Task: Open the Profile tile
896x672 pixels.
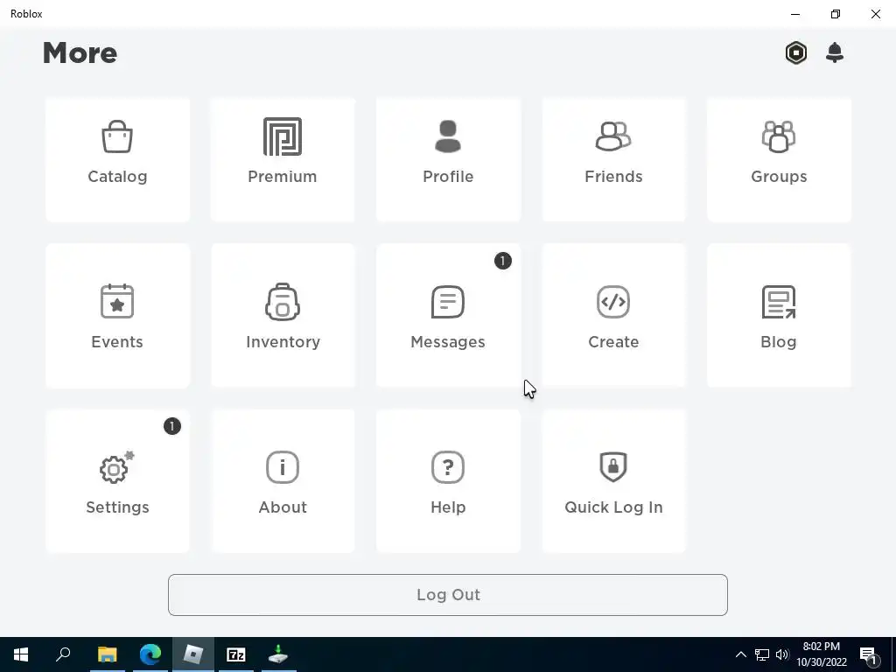Action: [x=448, y=159]
